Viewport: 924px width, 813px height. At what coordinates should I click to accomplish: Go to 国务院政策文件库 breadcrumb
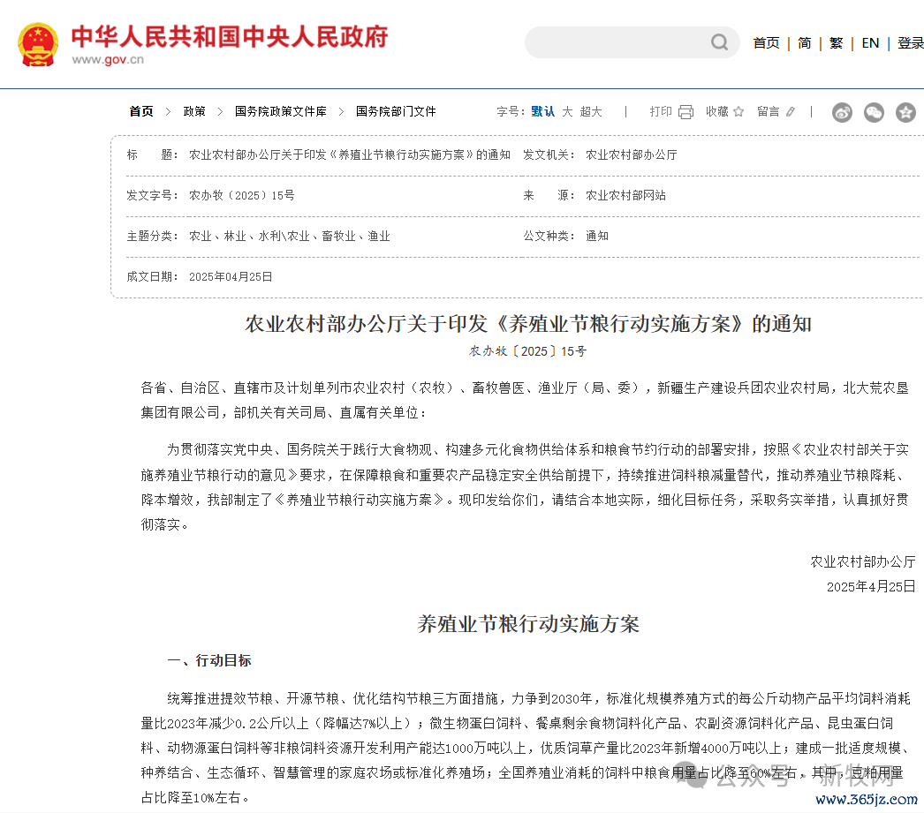click(280, 111)
